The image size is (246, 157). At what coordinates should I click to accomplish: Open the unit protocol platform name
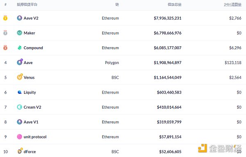[x=35, y=137]
